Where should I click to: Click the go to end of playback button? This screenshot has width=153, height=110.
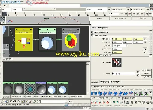tap(151, 13)
